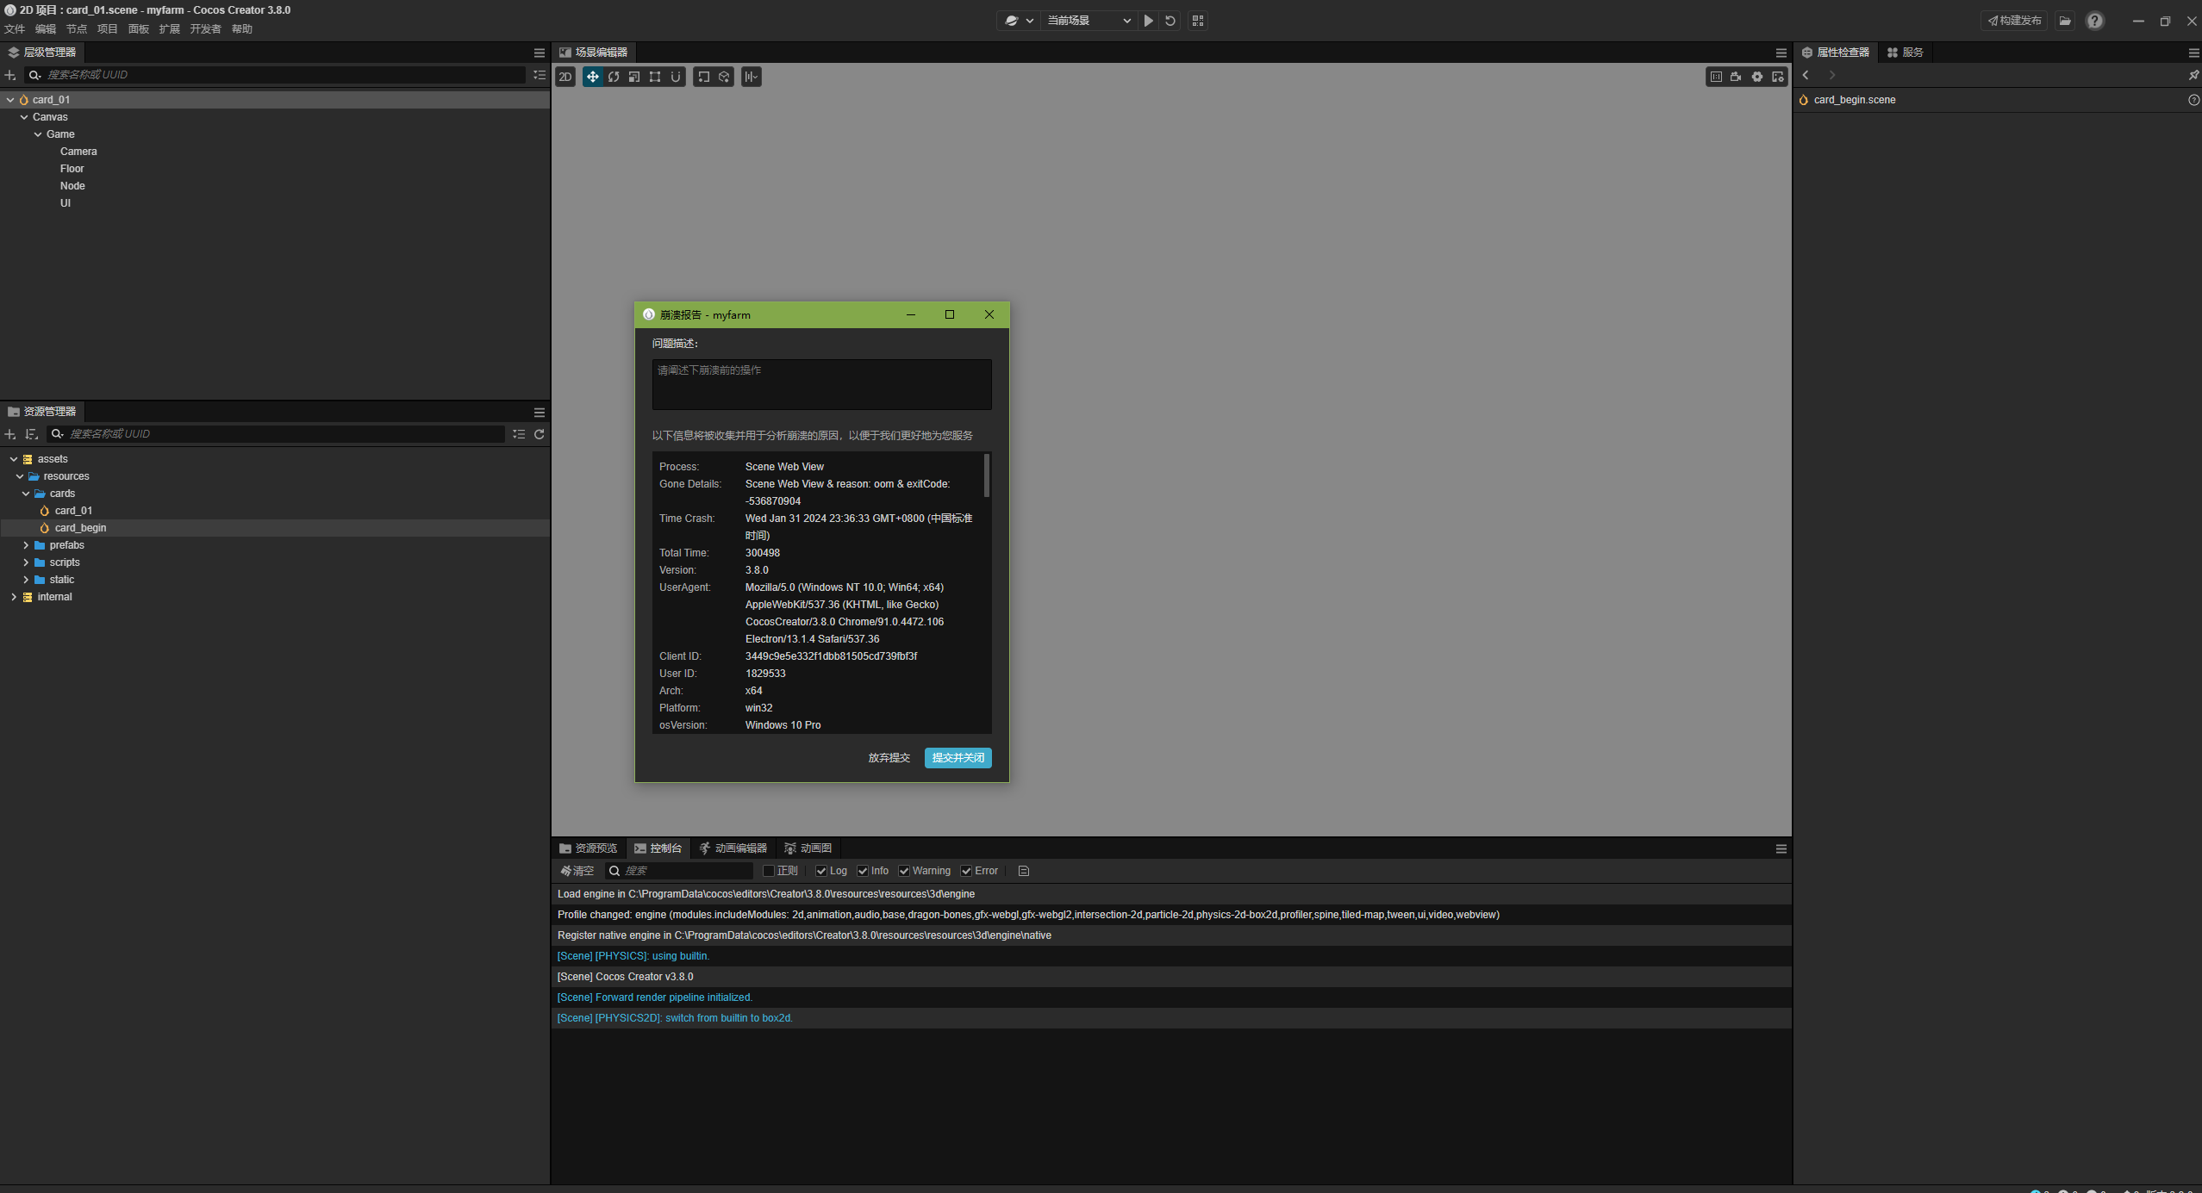Toggle the snap magnet tool
The height and width of the screenshot is (1193, 2202).
point(676,77)
